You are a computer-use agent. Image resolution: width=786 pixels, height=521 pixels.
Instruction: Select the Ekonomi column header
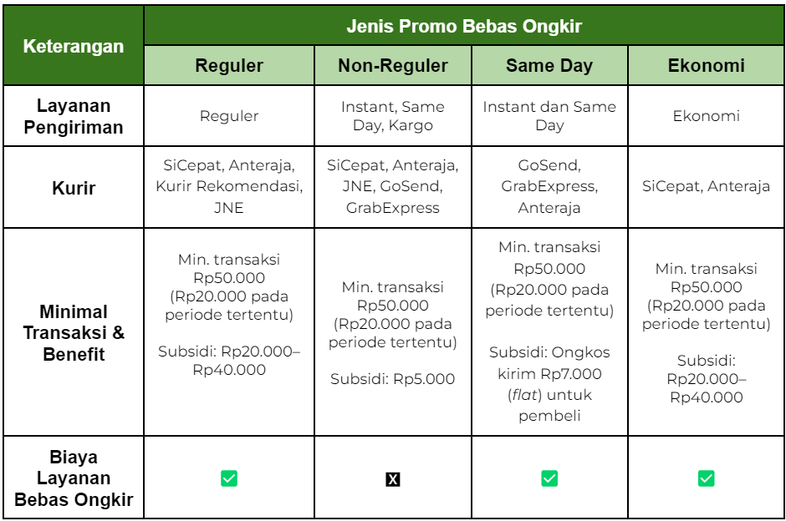click(707, 66)
